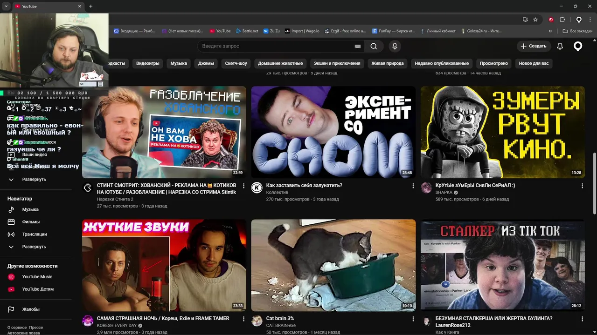Screen dimensions: 597x335
Task: Click the microphone voice search icon
Action: point(395,46)
